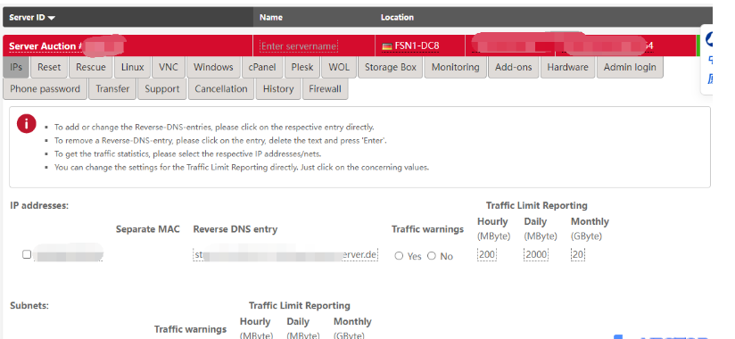The image size is (735, 339).
Task: Click the German flag icon by FSN1-DC8
Action: [387, 46]
